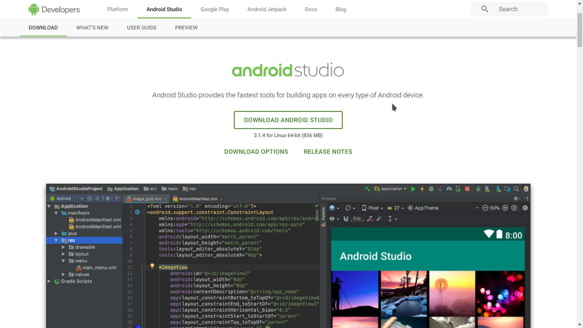Click the search magnifier icon
The width and height of the screenshot is (583, 328).
484,9
